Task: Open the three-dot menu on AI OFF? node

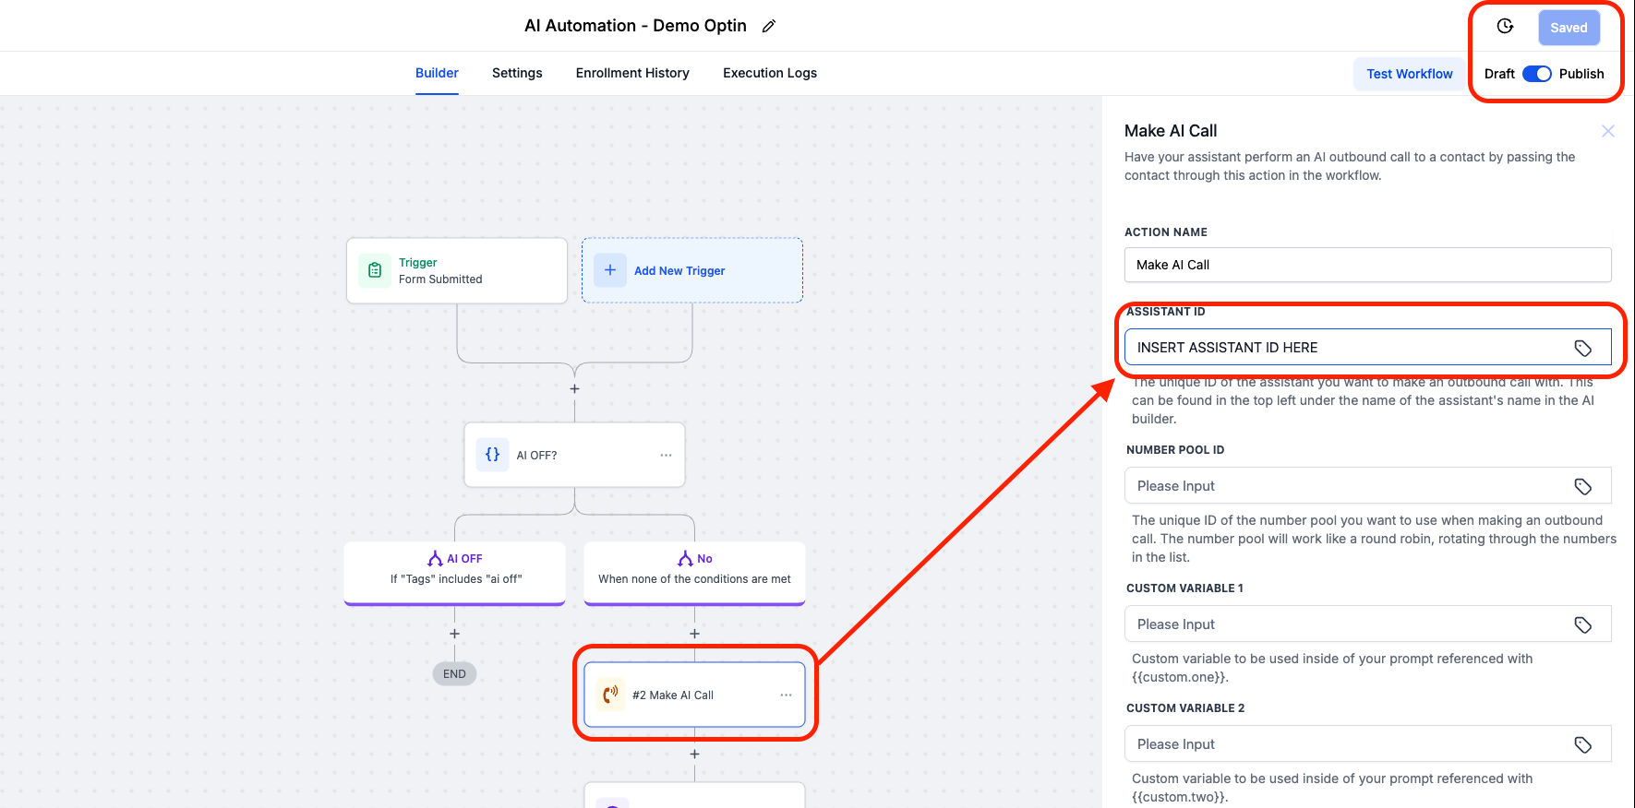Action: pyautogui.click(x=666, y=455)
